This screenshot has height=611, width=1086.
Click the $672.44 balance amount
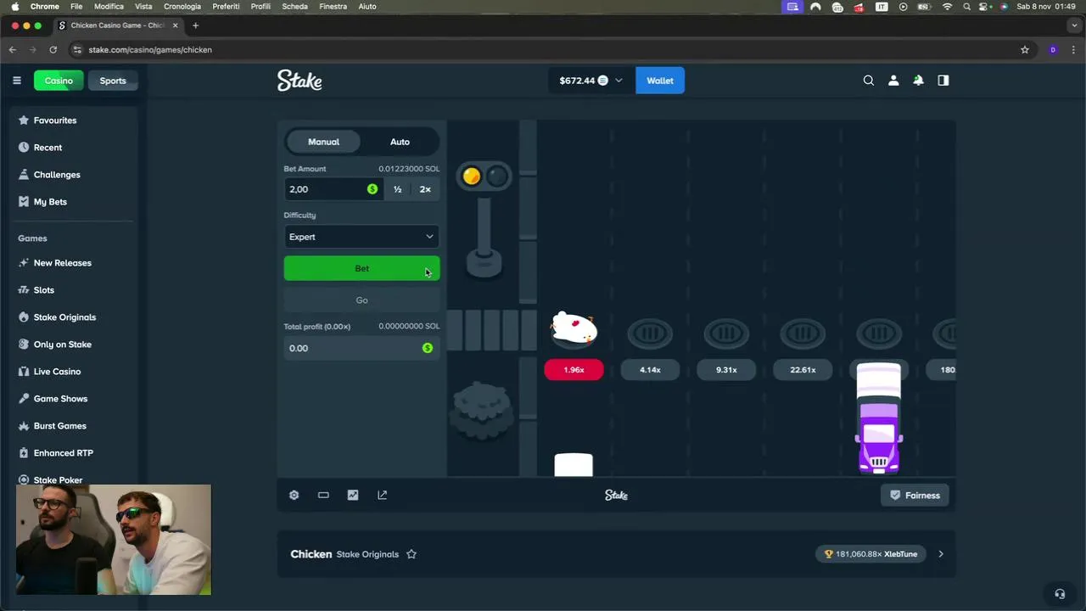pos(577,81)
